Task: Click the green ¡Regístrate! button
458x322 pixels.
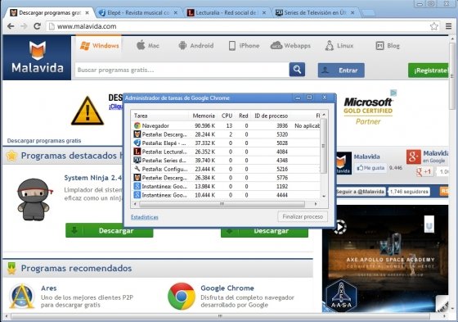Action: 429,70
